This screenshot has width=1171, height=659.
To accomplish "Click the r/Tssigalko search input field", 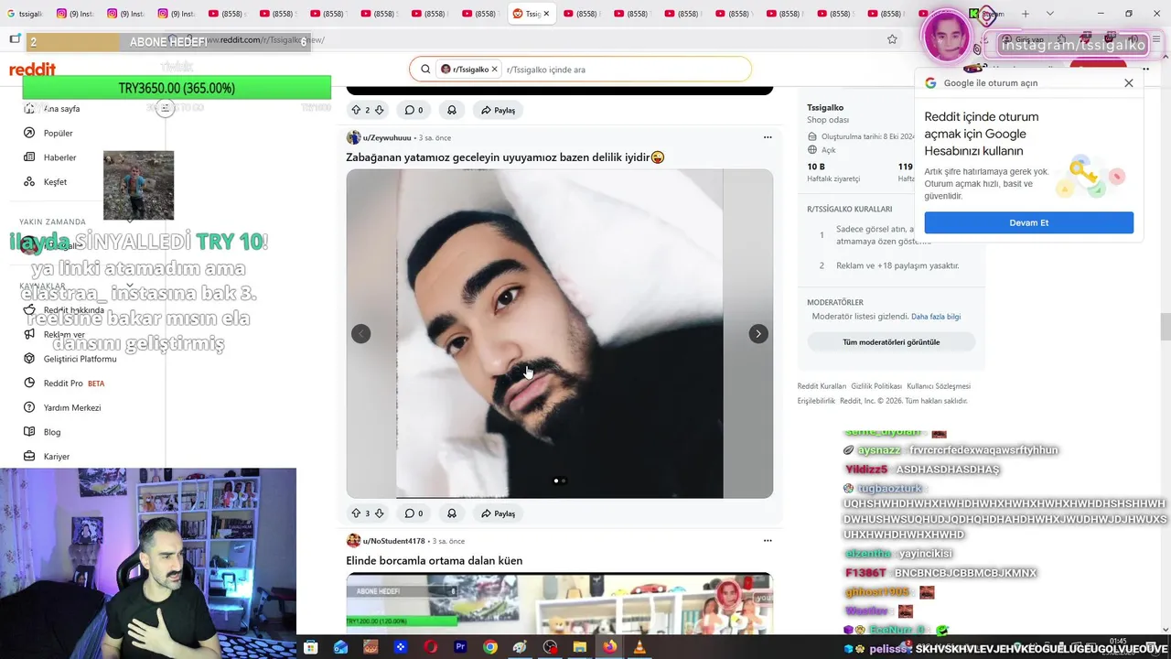I will click(625, 69).
